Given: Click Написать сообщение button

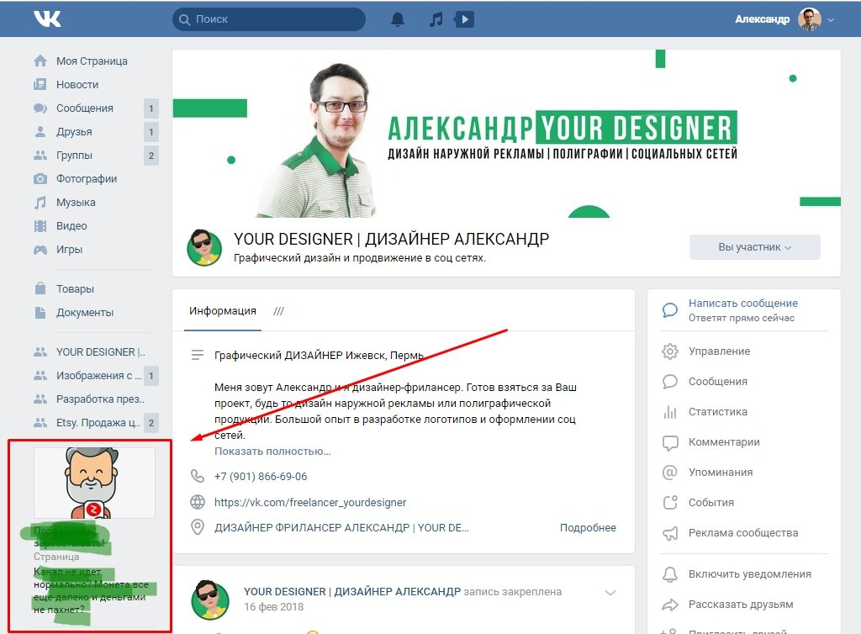Looking at the screenshot, I should (743, 310).
